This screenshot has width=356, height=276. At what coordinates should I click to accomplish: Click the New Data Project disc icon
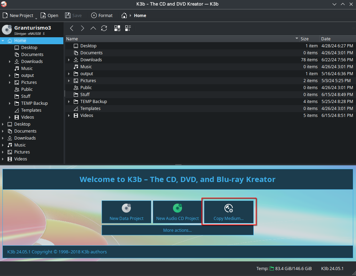click(126, 208)
